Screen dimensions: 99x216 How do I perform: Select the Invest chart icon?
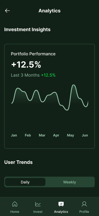pos(38,204)
